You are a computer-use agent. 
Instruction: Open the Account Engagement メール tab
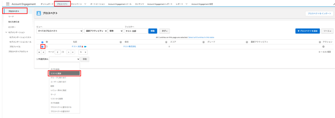pos(120,4)
